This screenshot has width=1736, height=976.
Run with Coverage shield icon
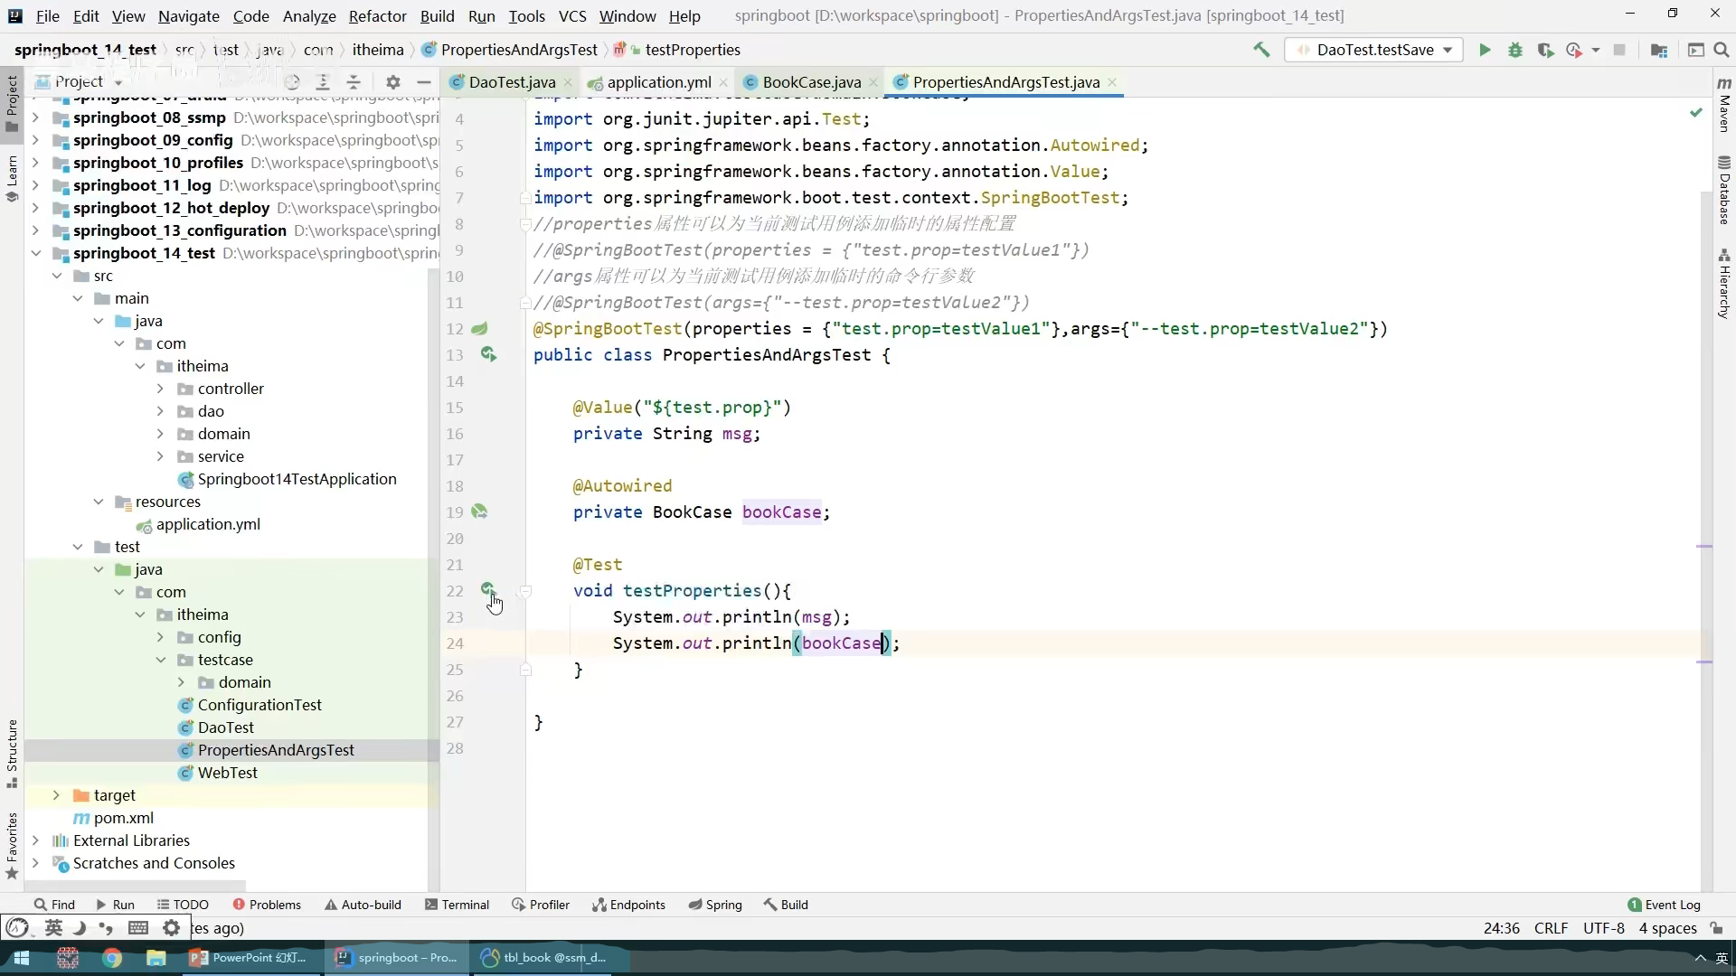coord(1545,50)
